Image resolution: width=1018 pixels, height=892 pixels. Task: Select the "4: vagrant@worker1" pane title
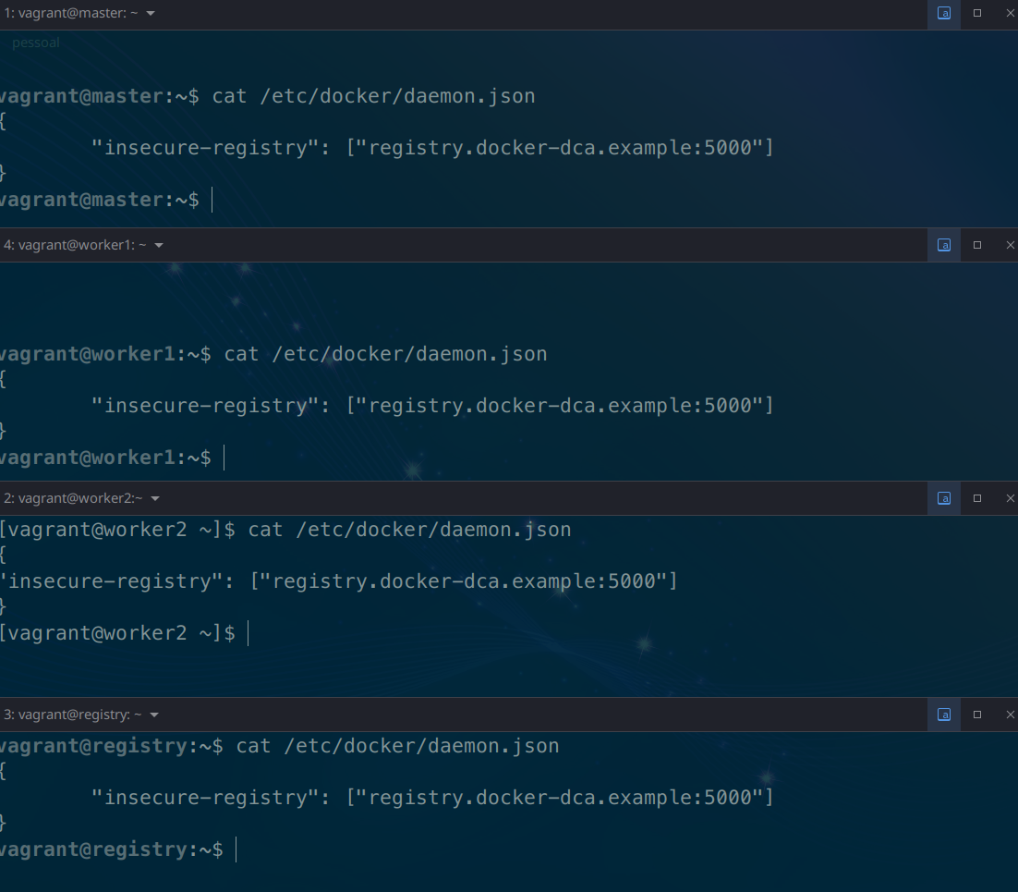(x=74, y=245)
